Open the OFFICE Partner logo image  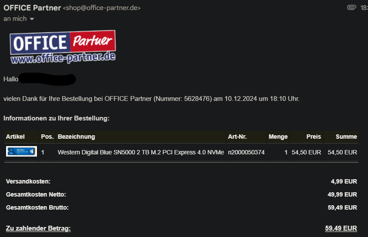point(63,47)
